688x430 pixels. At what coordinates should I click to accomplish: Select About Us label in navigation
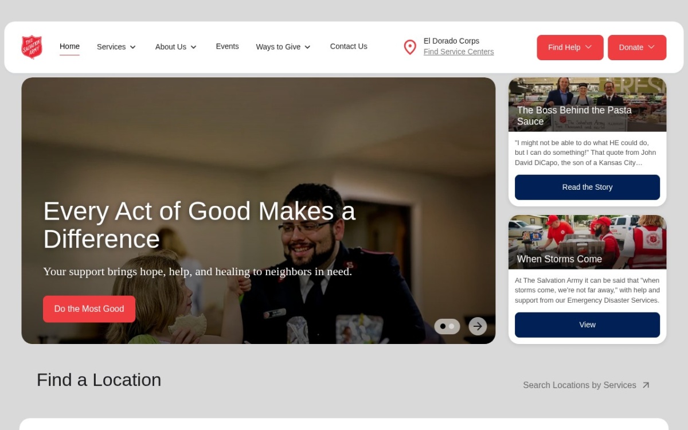171,47
